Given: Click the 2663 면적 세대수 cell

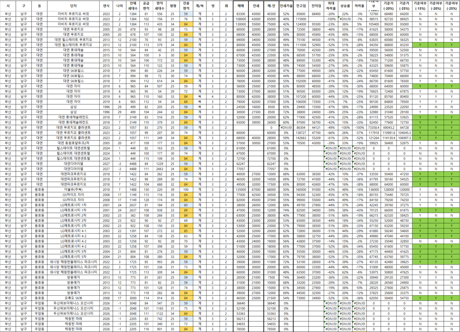Looking at the screenshot, I should [x=160, y=169].
